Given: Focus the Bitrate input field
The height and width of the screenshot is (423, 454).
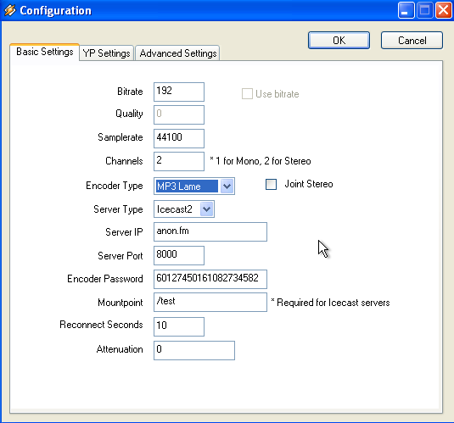Looking at the screenshot, I should click(179, 92).
